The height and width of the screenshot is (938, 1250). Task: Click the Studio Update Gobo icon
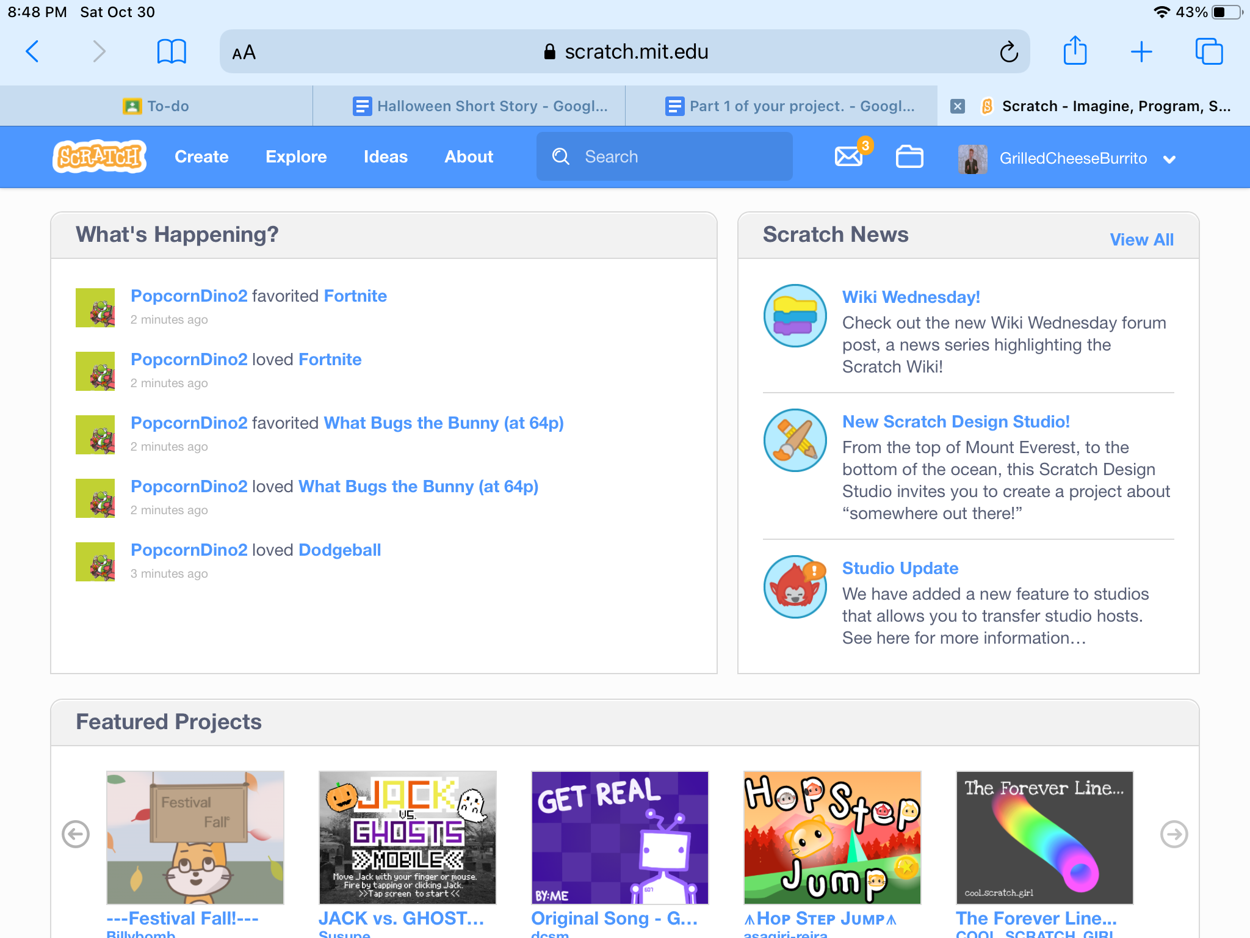[x=795, y=587]
